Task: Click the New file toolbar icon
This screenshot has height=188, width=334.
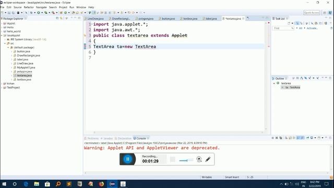Action: 2,13
